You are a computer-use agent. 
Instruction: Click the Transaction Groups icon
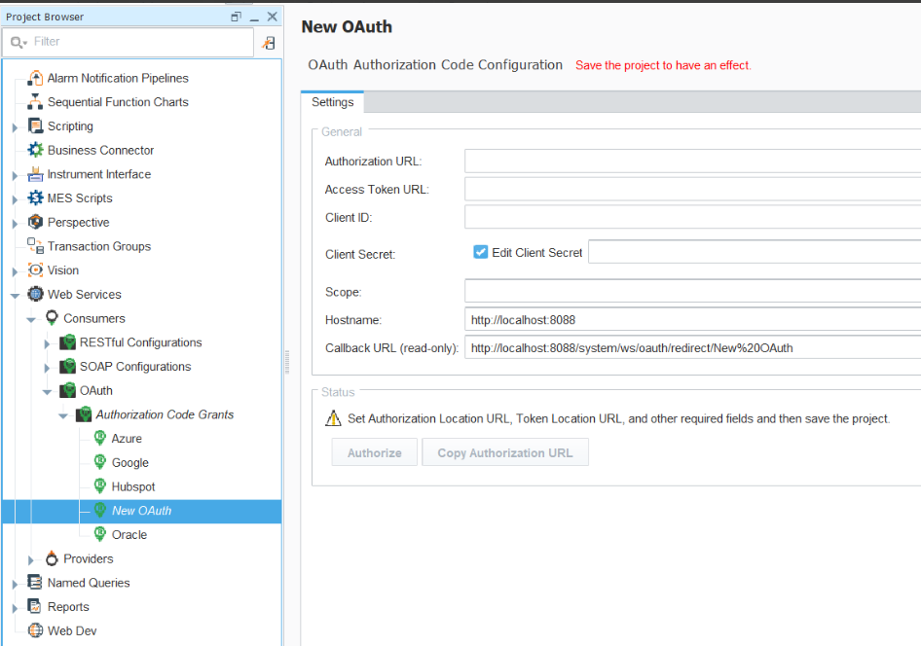point(36,246)
